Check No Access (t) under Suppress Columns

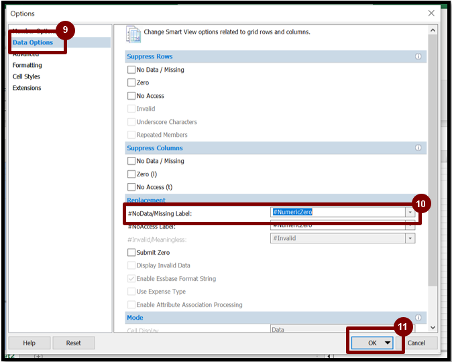(x=131, y=187)
